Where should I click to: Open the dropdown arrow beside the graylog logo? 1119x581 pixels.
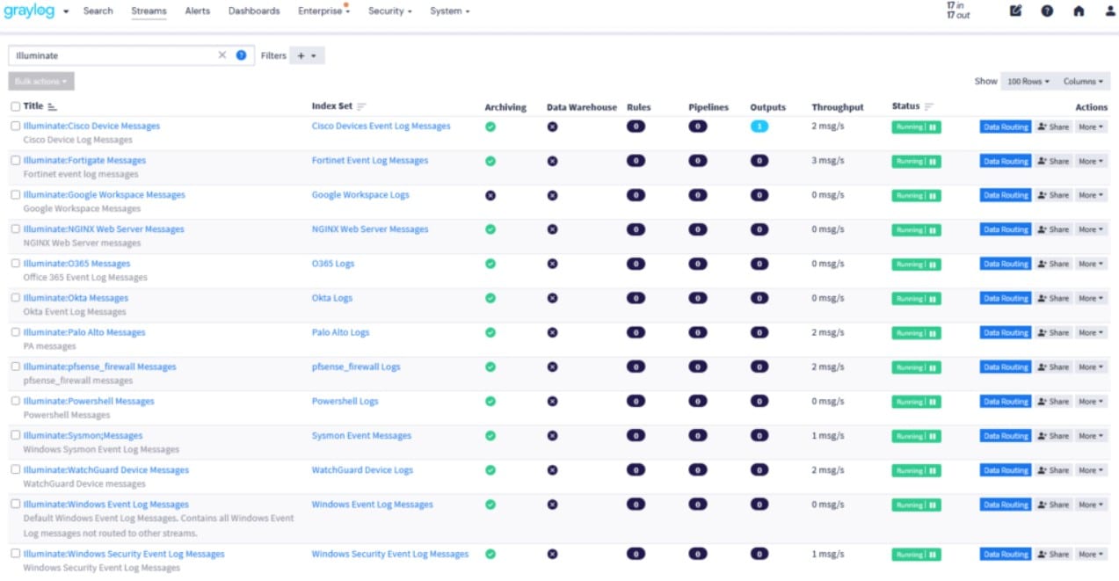point(66,12)
